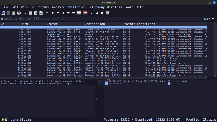Click the display filter input field
217x122 pixels.
[x=104, y=19]
